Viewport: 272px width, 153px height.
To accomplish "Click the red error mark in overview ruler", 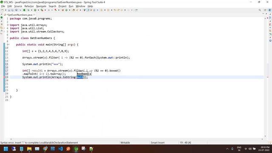I will 268,77.
